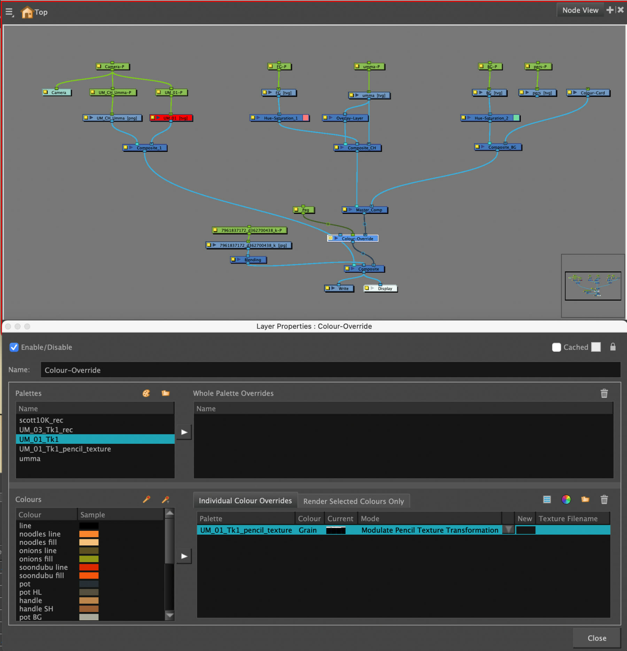Viewport: 627px width, 651px height.
Task: Select the colour picker dropper icon above Colours
Action: [x=147, y=499]
